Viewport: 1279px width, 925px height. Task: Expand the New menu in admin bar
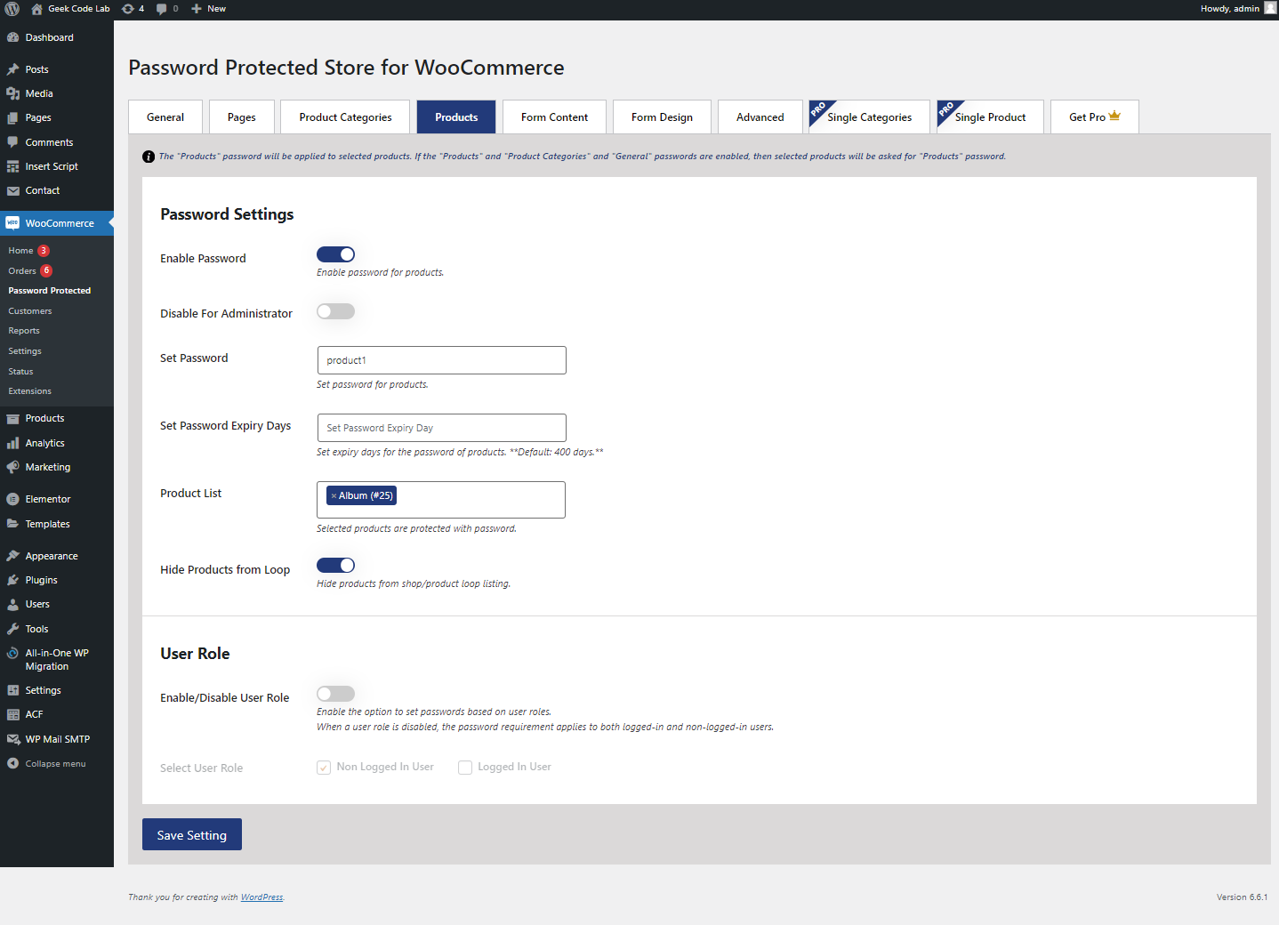click(x=209, y=9)
